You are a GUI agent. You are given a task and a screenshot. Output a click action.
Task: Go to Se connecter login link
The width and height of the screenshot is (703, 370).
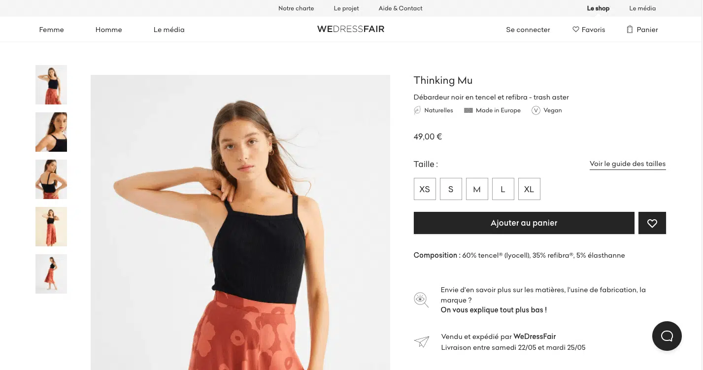(528, 30)
